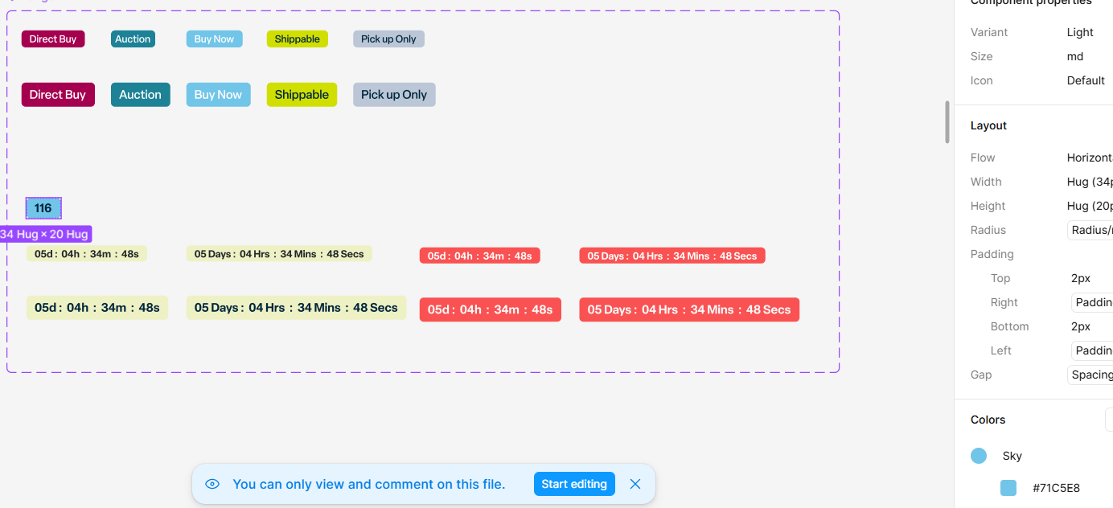Click the Right padding value field
This screenshot has height=508, width=1113.
pyautogui.click(x=1092, y=302)
